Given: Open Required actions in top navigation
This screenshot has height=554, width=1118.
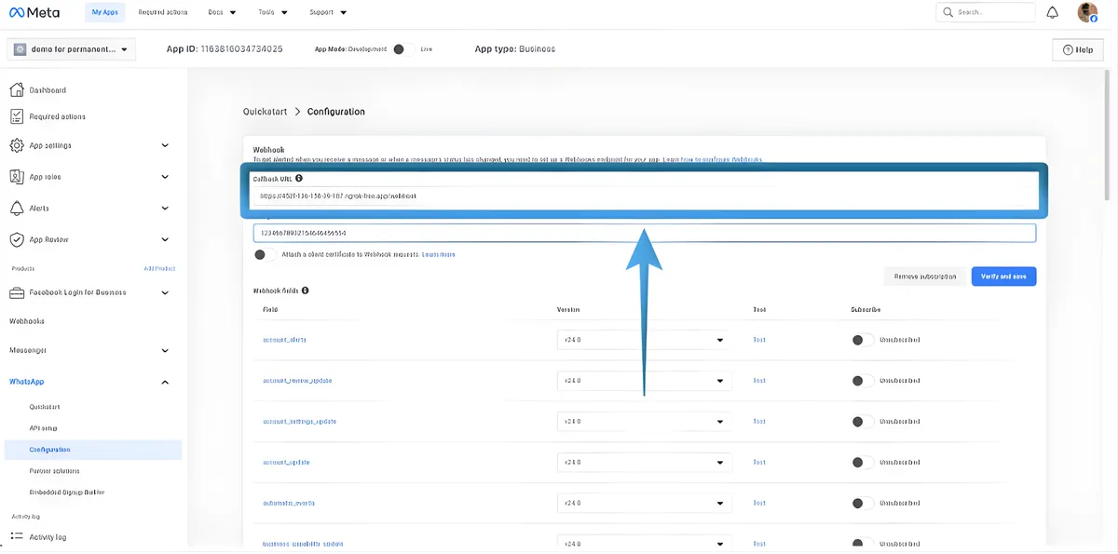Looking at the screenshot, I should point(162,12).
